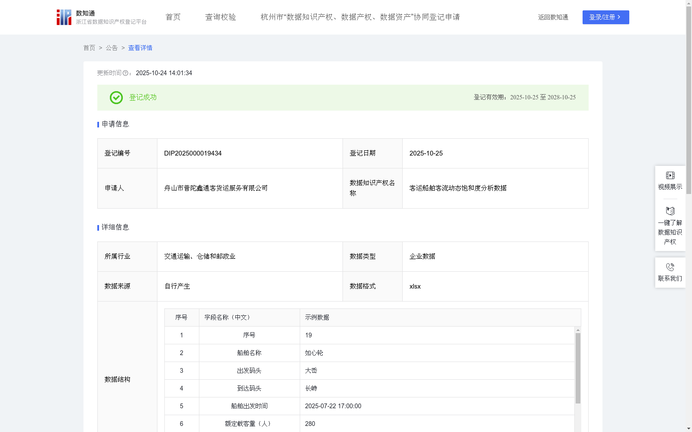Screen dimensions: 692x432
Task: Click the 自行产生 data source value
Action: coord(177,286)
